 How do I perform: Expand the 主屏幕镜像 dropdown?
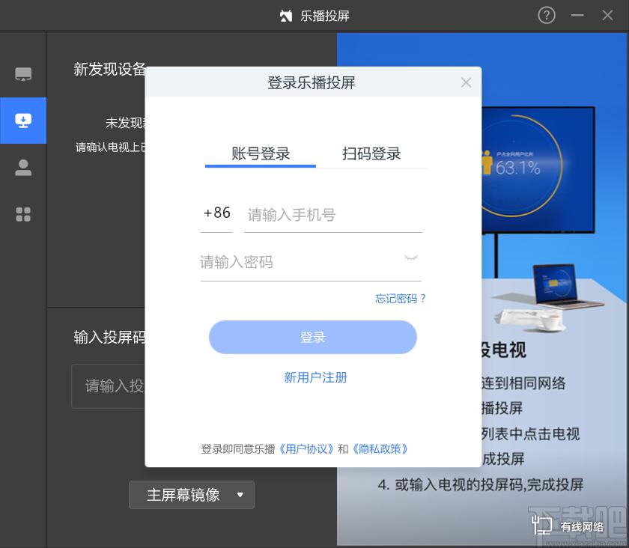[x=192, y=495]
